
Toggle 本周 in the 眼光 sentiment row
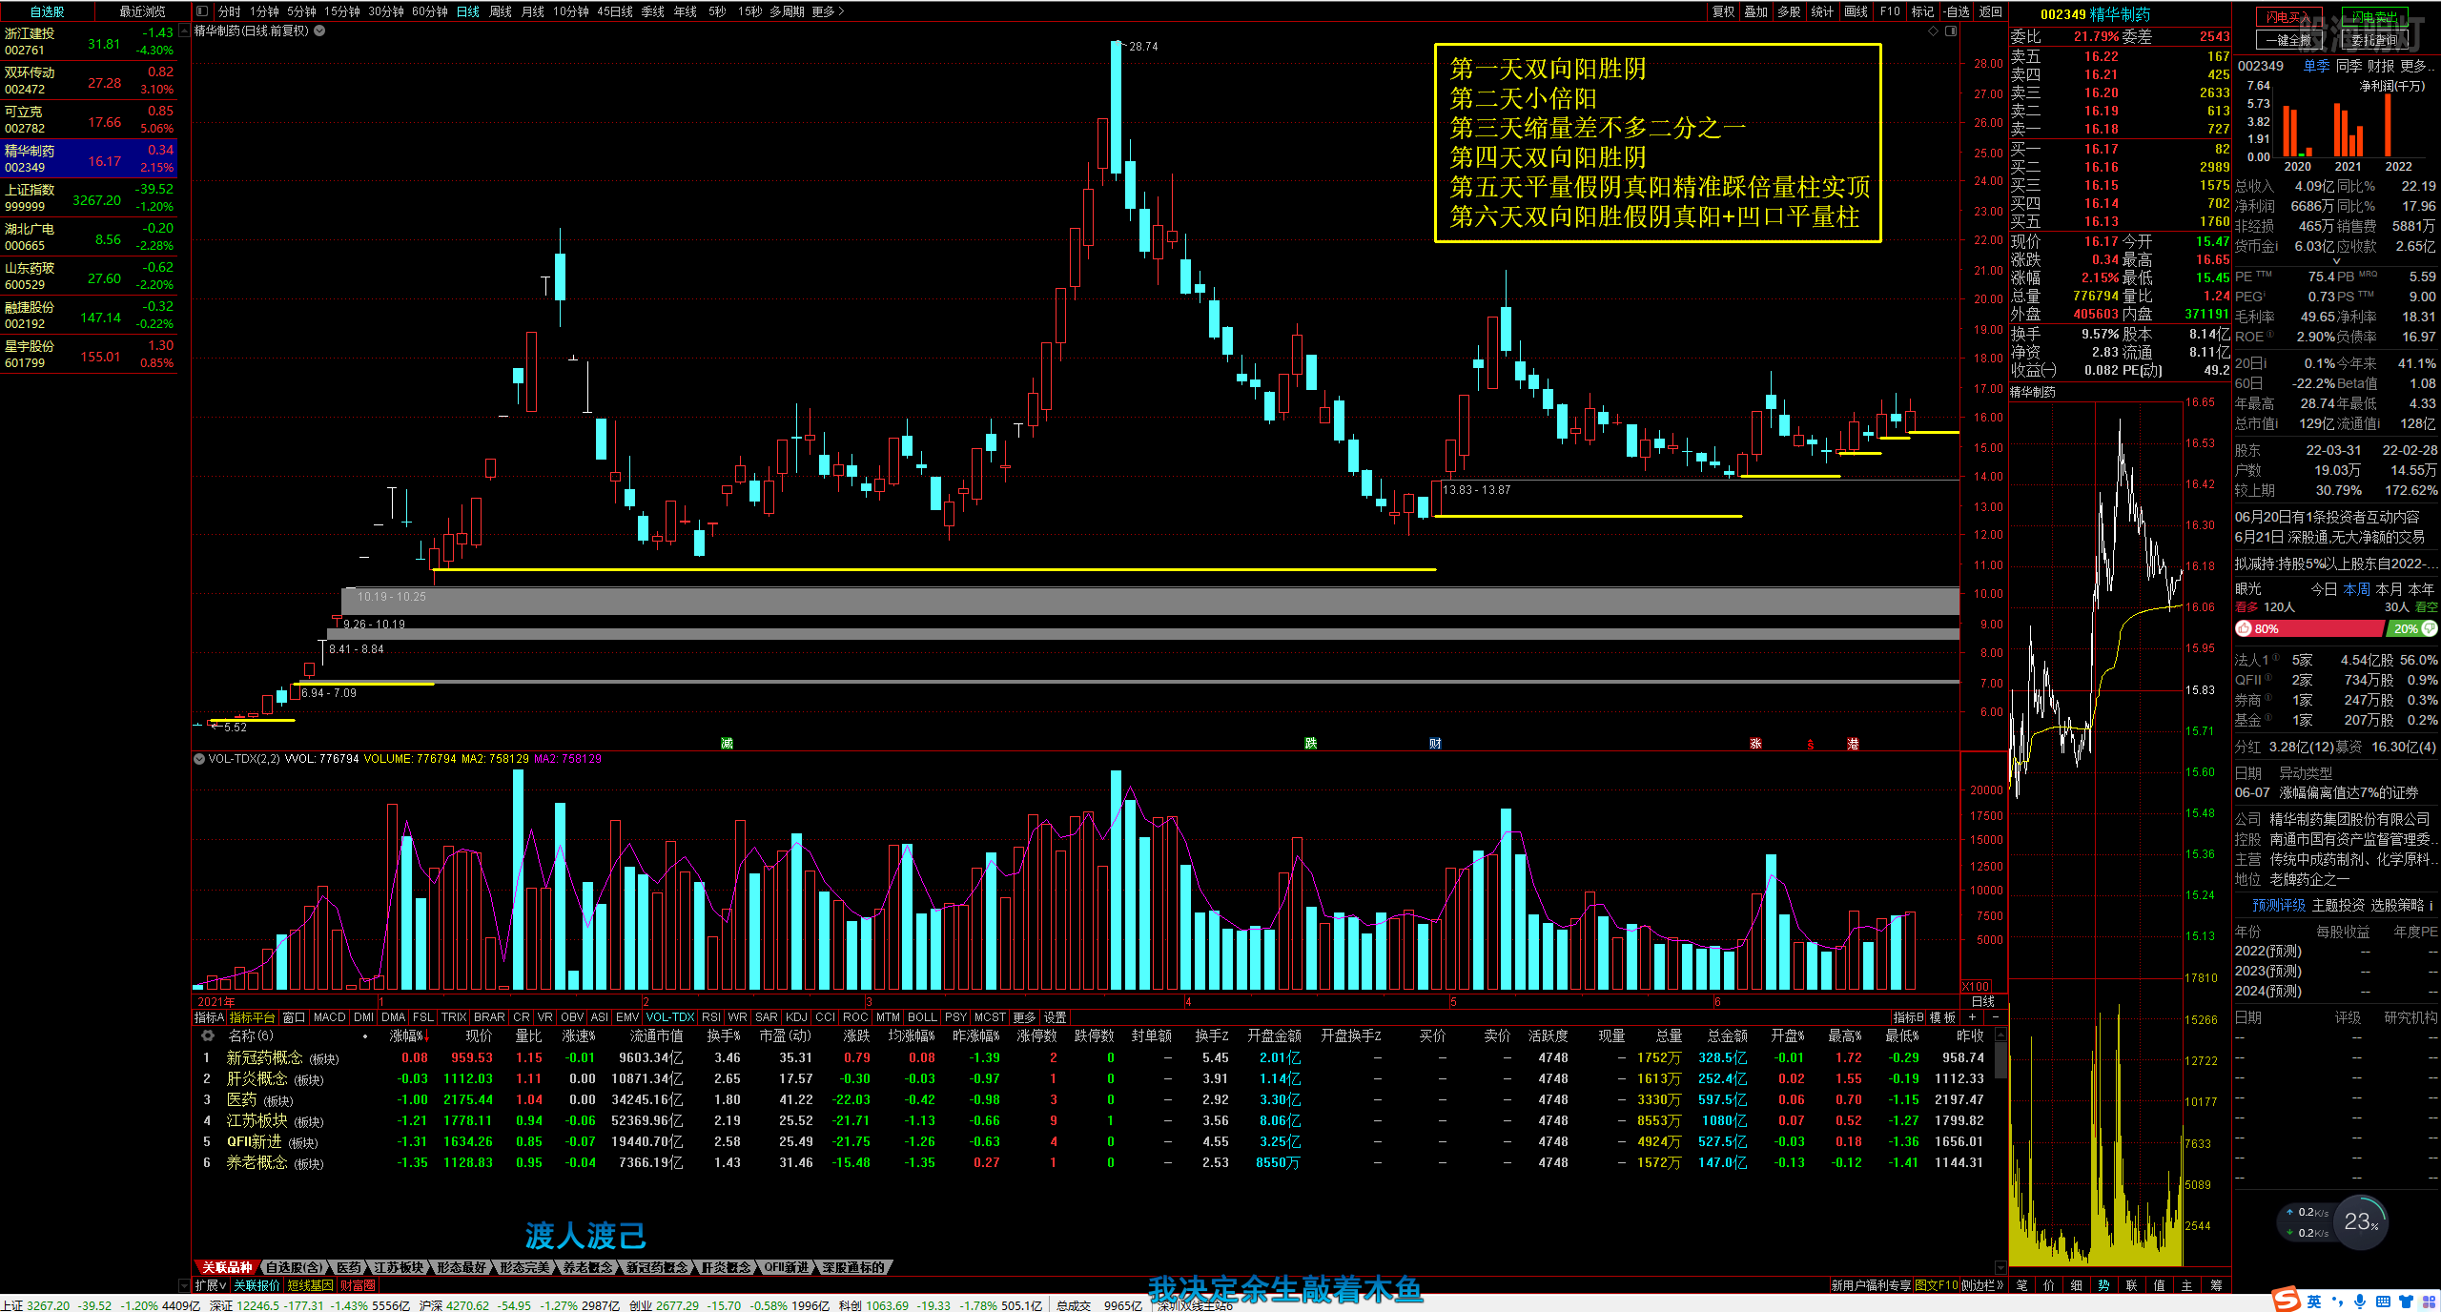pyautogui.click(x=2356, y=589)
